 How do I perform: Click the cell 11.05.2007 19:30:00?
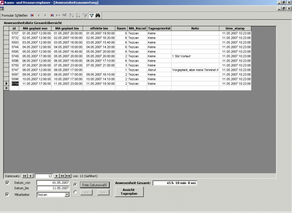click(99, 84)
